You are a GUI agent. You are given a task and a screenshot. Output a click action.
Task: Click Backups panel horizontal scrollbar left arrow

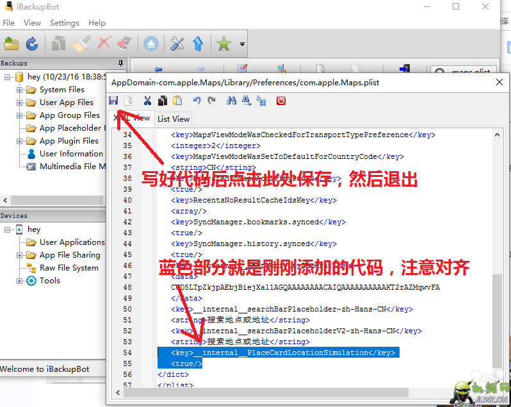pos(5,200)
